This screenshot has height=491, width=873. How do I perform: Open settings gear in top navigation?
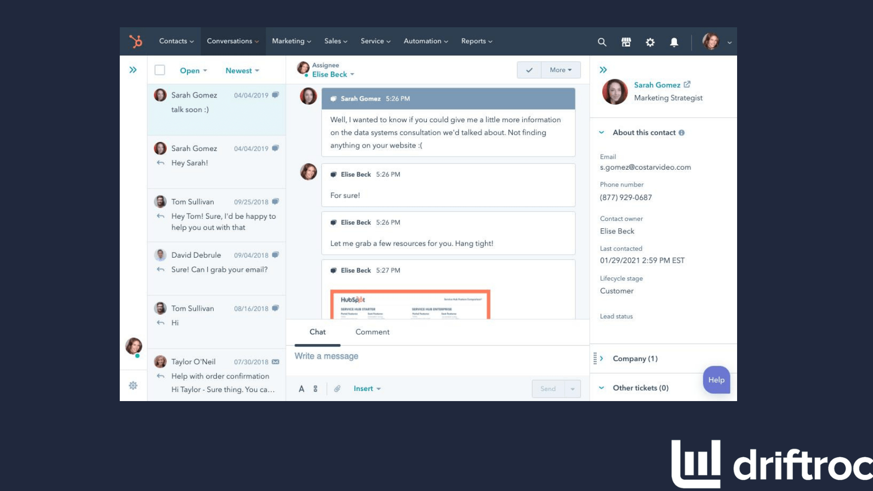pos(650,42)
